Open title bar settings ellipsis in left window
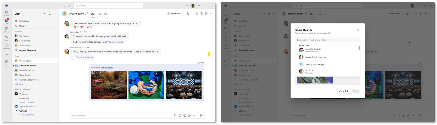 tap(187, 6)
